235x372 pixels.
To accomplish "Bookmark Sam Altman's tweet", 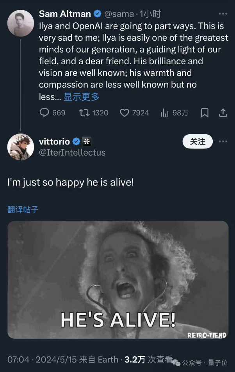I will click(205, 113).
